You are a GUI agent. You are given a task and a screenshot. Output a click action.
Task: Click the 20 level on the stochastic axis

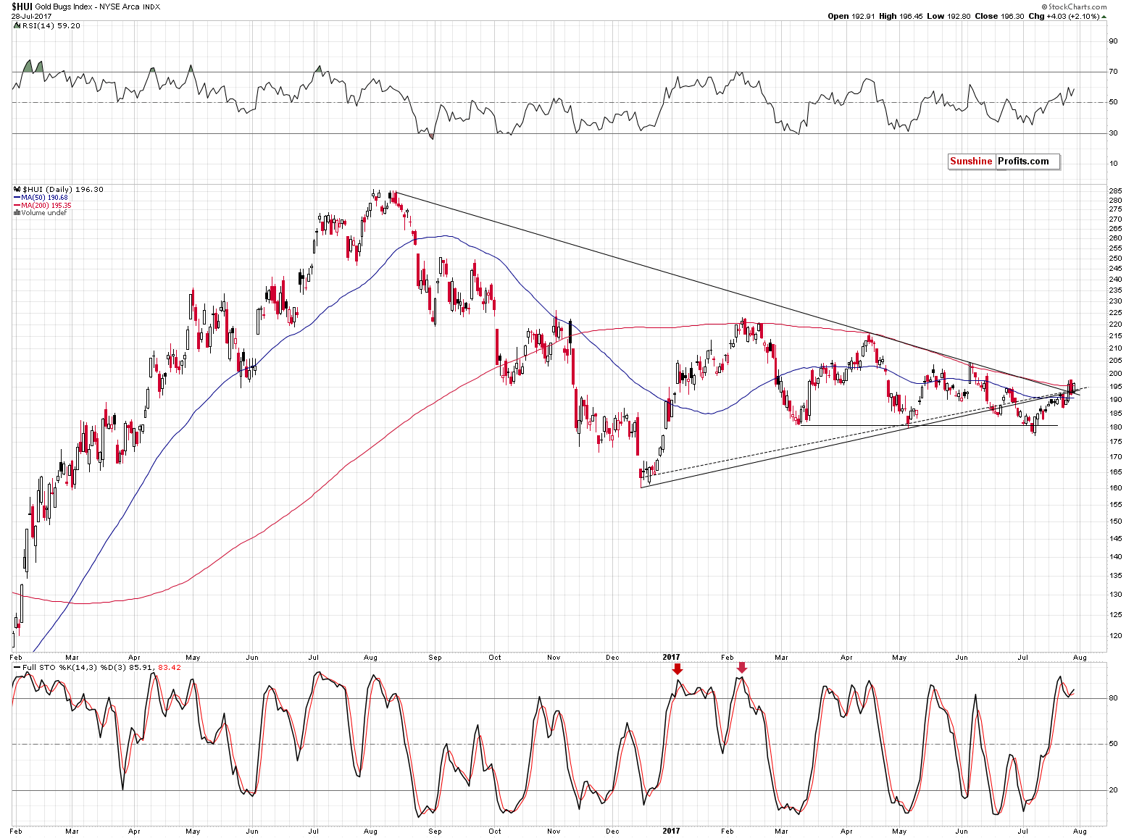point(1113,790)
